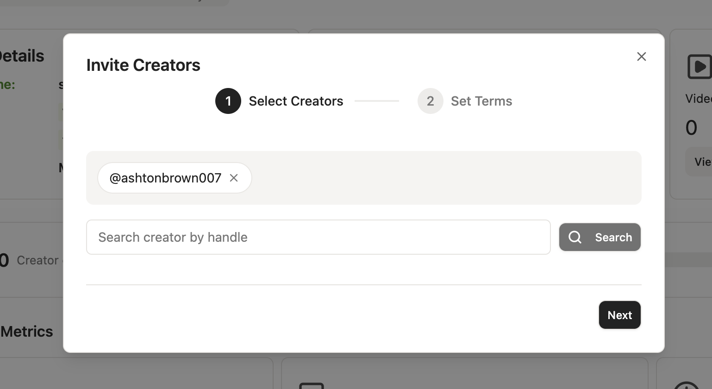Screen dimensions: 712x389
Task: Select the Select Creators step label
Action: pyautogui.click(x=296, y=101)
